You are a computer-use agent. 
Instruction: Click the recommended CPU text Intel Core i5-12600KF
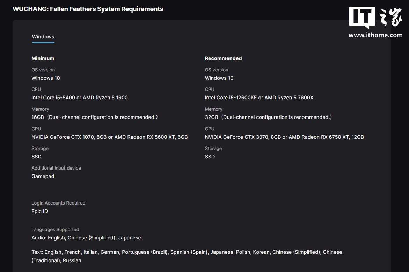231,98
